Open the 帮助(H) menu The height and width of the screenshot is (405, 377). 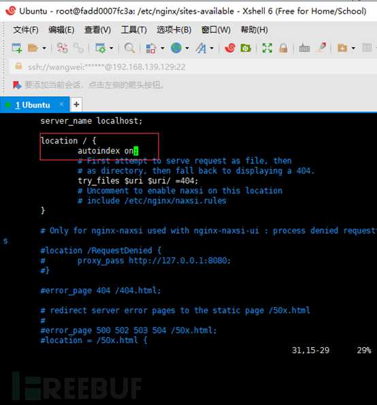coord(254,30)
